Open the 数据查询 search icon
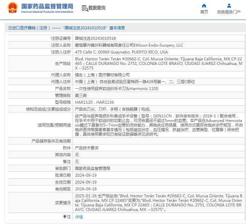246x224 pixels. (x=85, y=8)
